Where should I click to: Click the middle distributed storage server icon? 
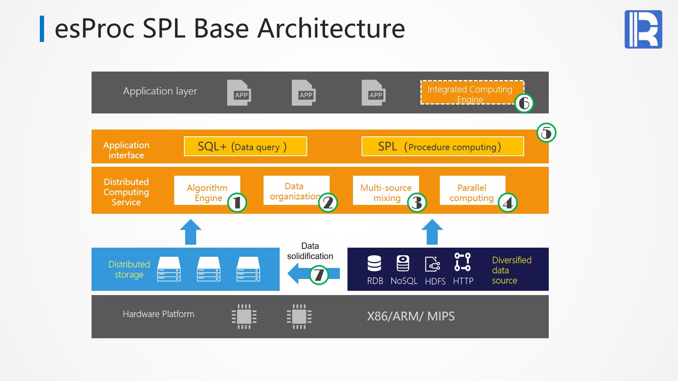point(208,269)
